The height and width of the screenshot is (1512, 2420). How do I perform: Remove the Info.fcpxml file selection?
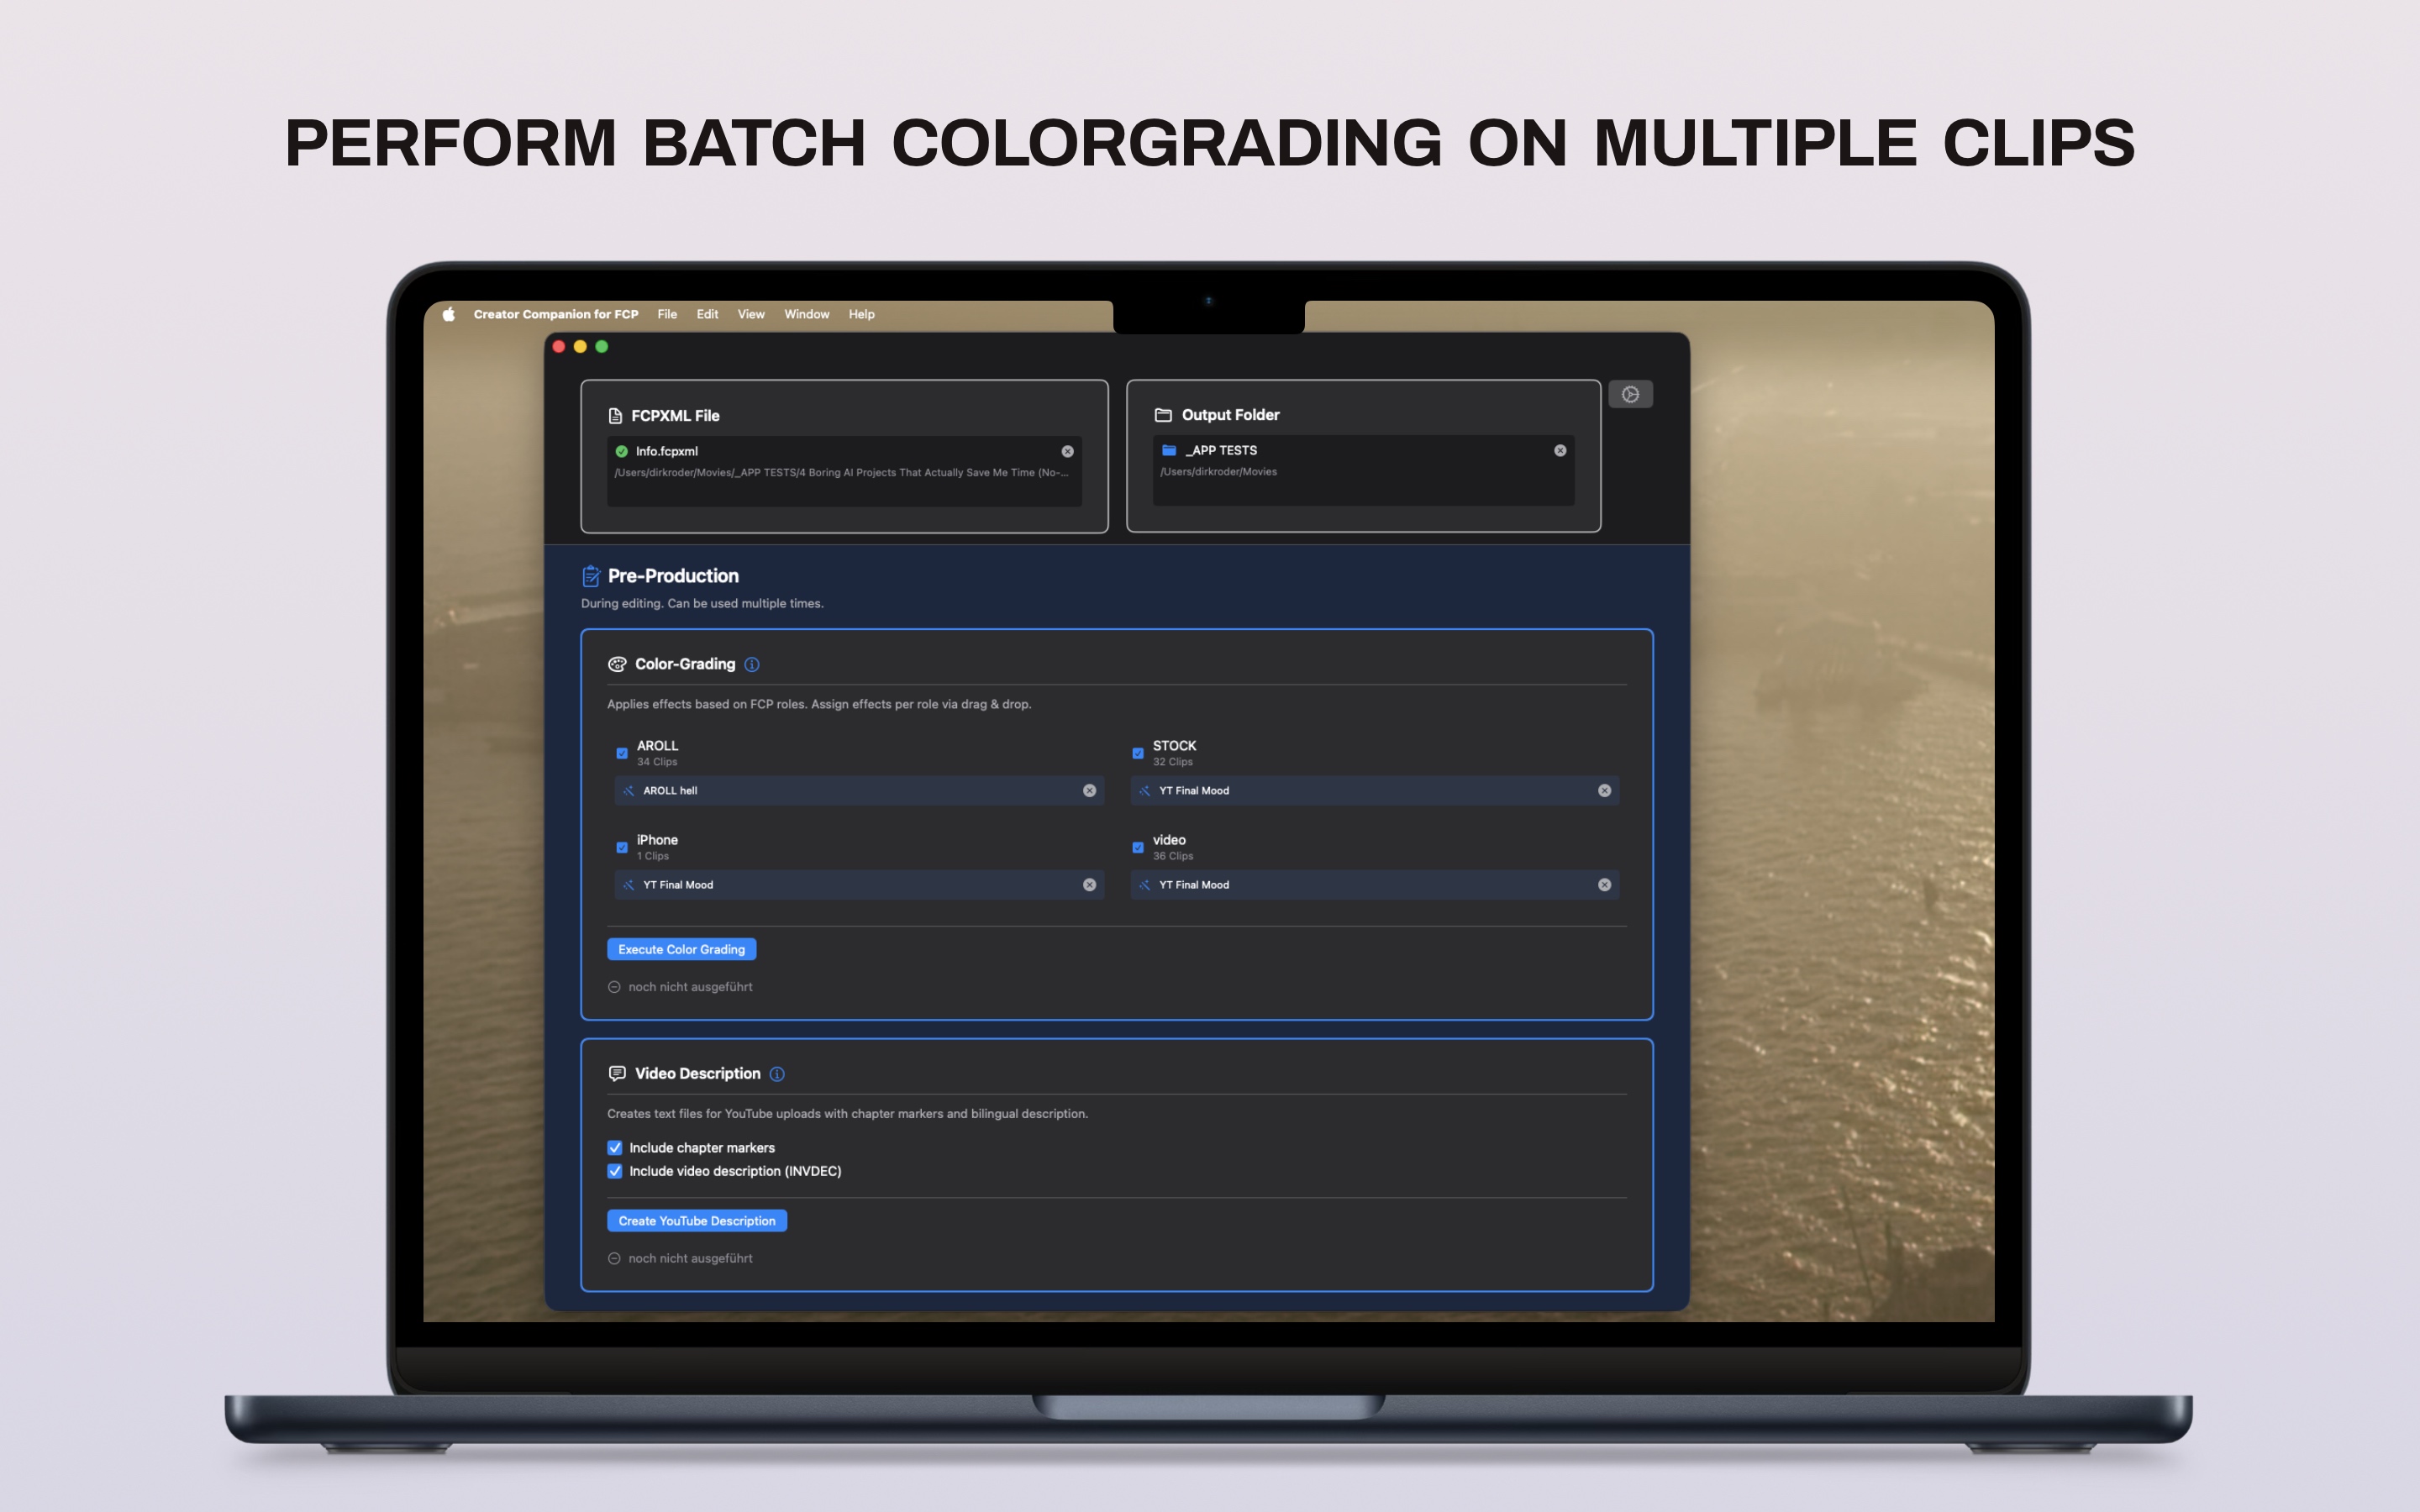pyautogui.click(x=1067, y=451)
